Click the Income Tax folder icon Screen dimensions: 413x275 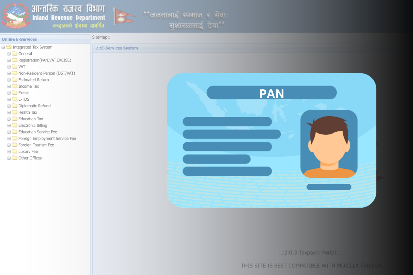coord(14,86)
